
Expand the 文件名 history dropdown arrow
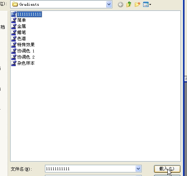(138, 169)
